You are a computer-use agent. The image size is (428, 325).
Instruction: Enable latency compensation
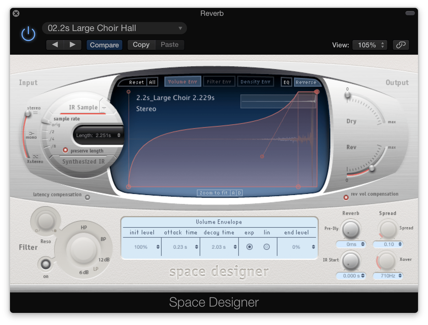pos(87,197)
